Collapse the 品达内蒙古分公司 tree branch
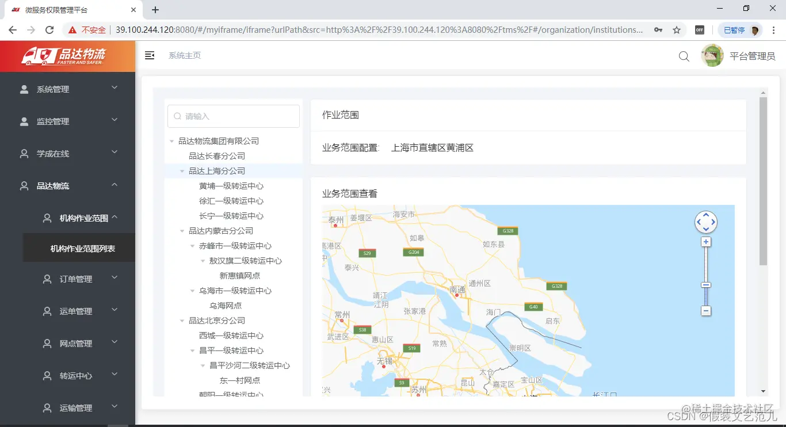This screenshot has width=786, height=427. (x=181, y=230)
